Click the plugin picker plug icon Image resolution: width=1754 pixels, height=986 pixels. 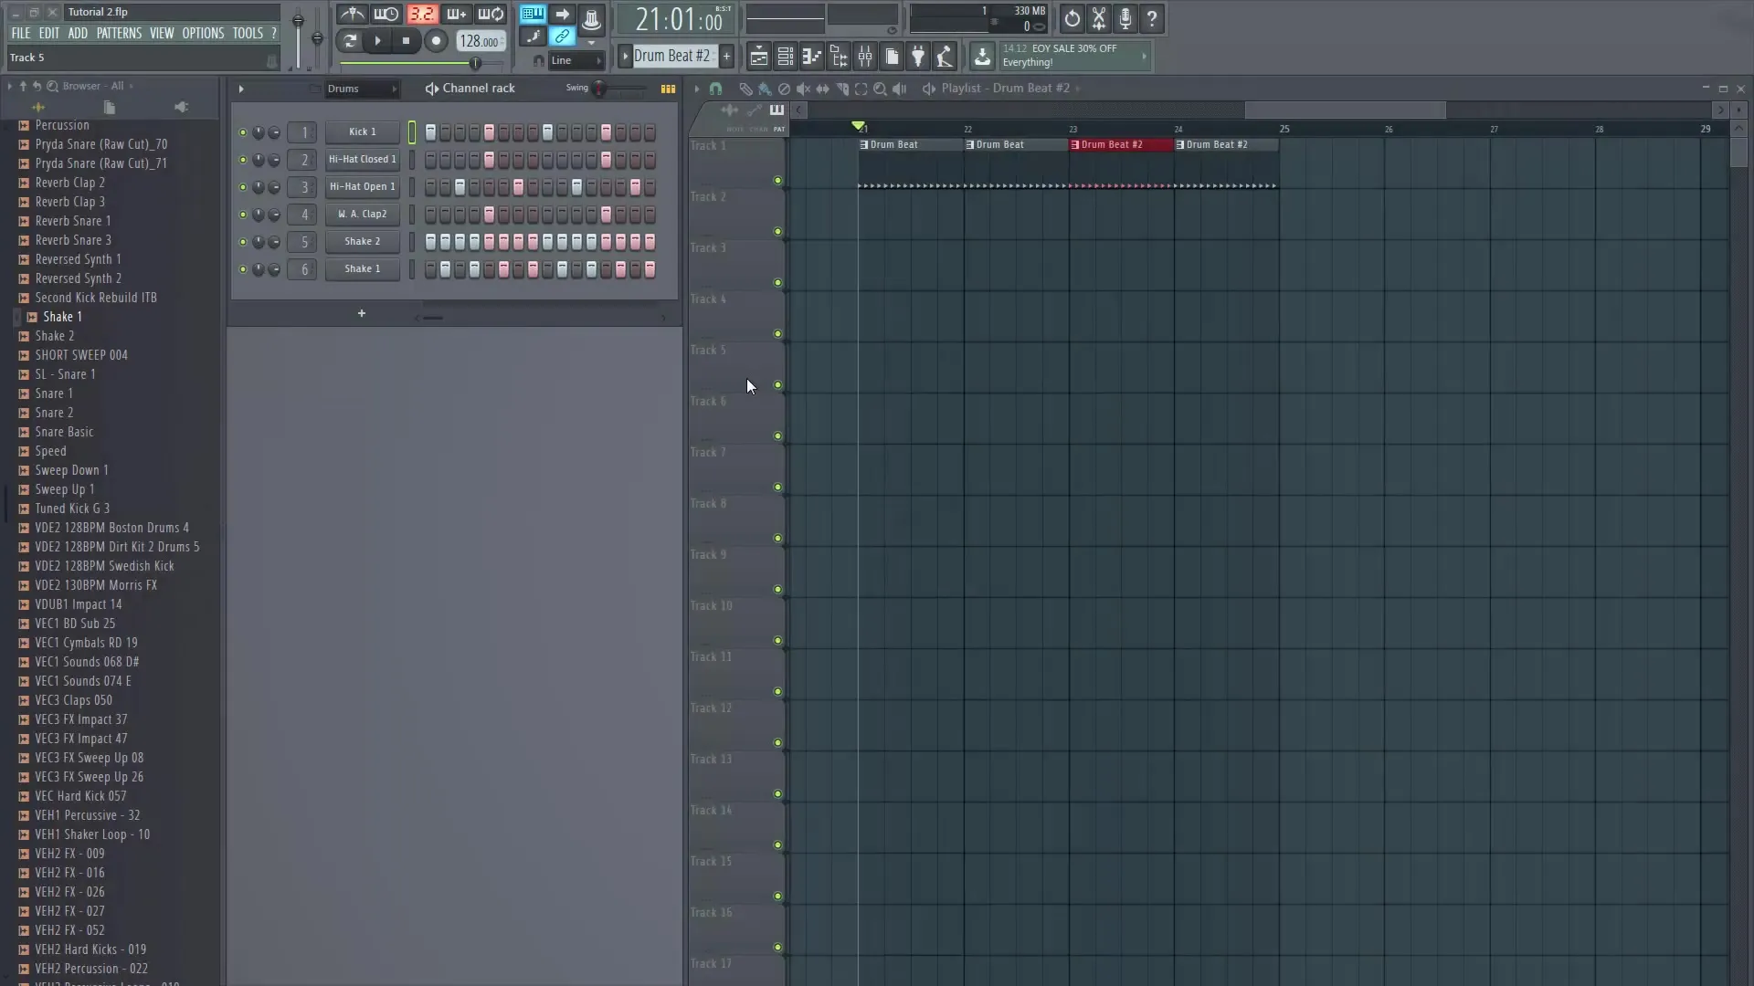click(x=919, y=56)
